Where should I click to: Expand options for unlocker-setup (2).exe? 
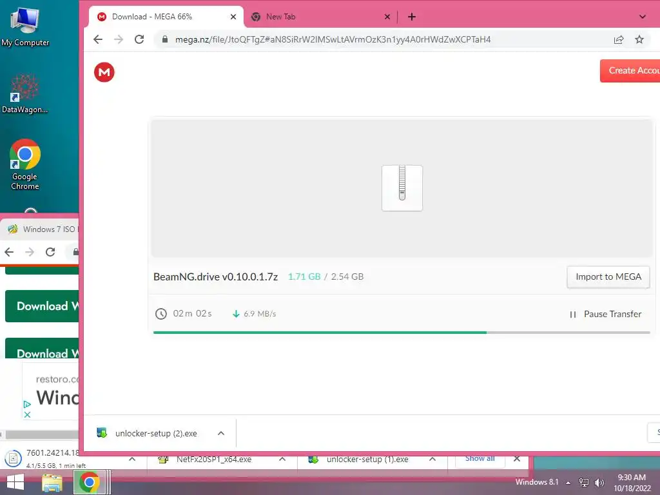click(x=221, y=433)
